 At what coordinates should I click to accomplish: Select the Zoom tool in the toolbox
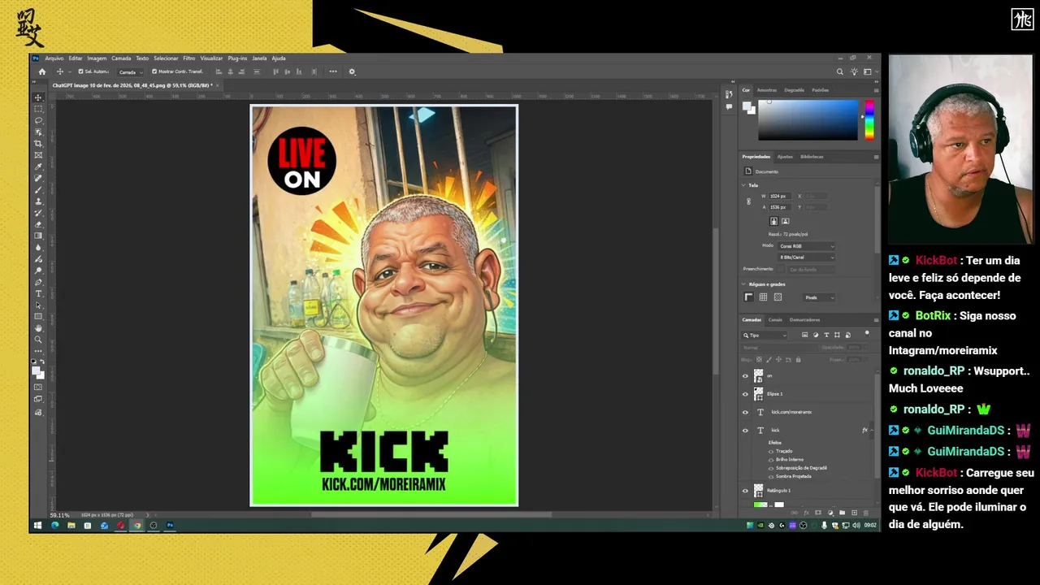click(x=38, y=340)
